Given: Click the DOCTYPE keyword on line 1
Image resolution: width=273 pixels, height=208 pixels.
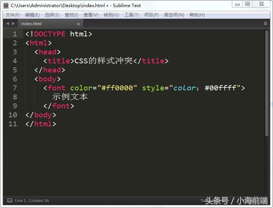Looking at the screenshot, I should [50, 34].
